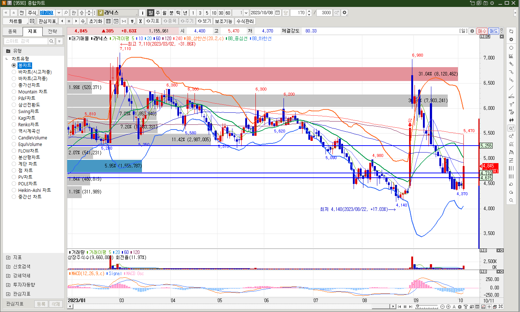
Task: Select the P&F차트 radio option
Action: coord(14,98)
